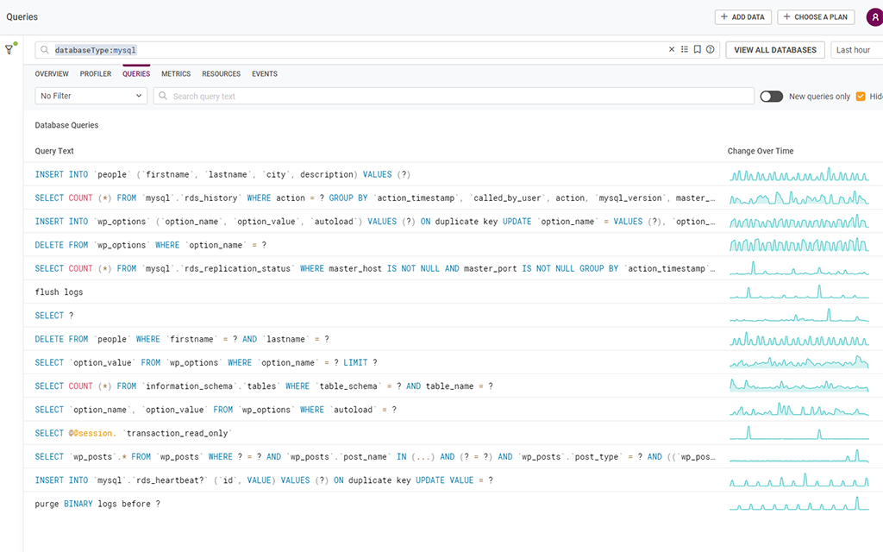Open the saved views funnel icon in sidebar
Screen dimensions: 883x552
(x=9, y=49)
